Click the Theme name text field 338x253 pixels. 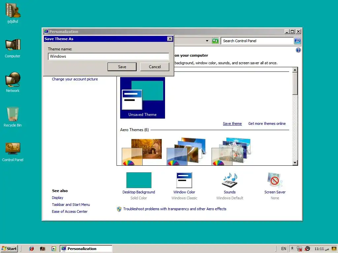point(108,56)
